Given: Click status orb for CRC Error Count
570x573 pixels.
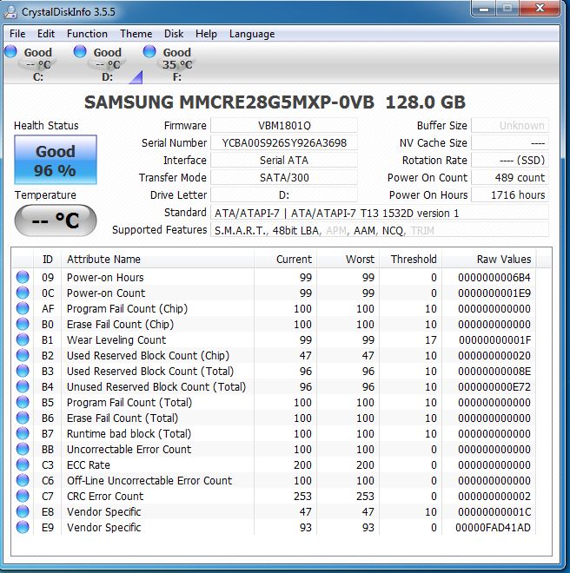Looking at the screenshot, I should [x=23, y=496].
